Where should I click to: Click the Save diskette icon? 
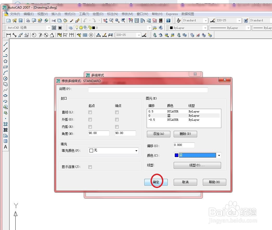pyautogui.click(x=21, y=21)
